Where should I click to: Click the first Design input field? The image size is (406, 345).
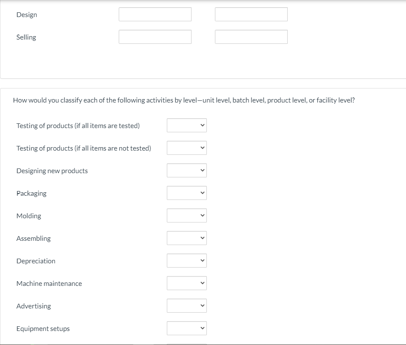click(154, 14)
